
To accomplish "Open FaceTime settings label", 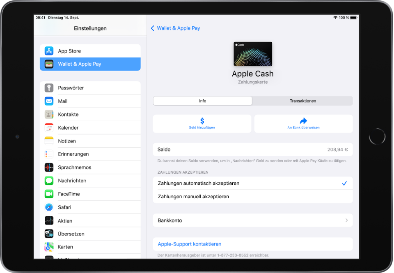I will (69, 194).
